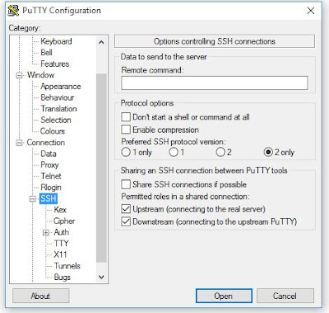Select the '2 only' SSH protocol radio button
This screenshot has width=329, height=313.
click(x=268, y=152)
